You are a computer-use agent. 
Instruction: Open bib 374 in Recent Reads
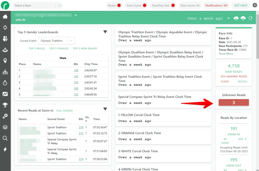[81, 159]
